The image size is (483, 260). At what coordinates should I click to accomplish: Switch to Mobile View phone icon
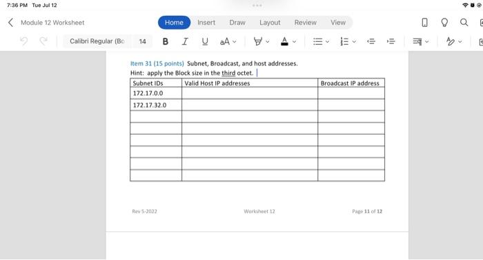coord(424,23)
